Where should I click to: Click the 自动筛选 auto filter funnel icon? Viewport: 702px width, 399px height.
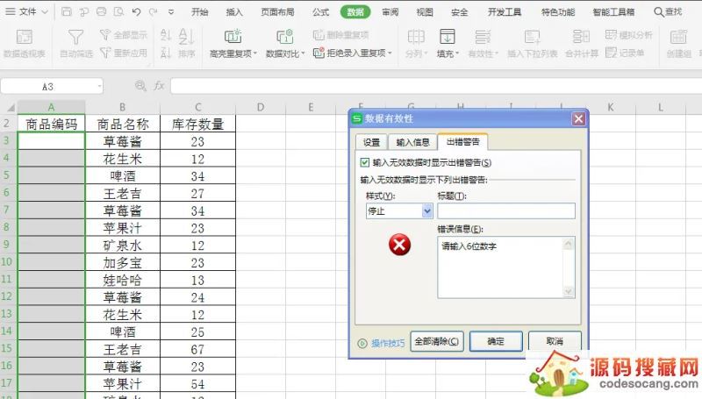click(x=76, y=37)
